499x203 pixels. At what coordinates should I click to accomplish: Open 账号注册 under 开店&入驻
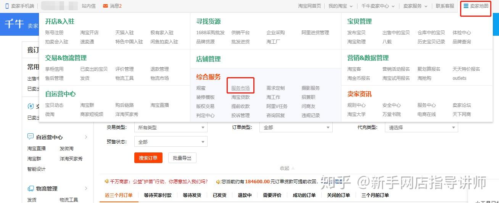54,33
